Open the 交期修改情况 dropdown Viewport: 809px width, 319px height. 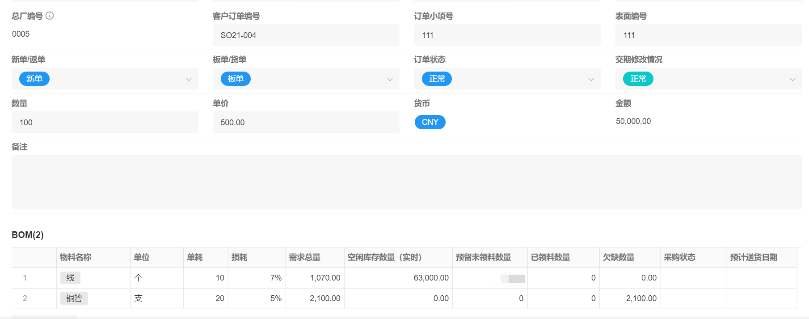point(709,79)
